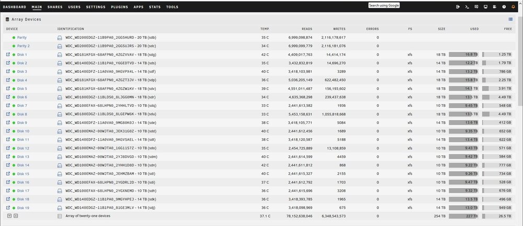Click average temperature value 37.1 C
This screenshot has width=523, height=226.
pyautogui.click(x=265, y=216)
